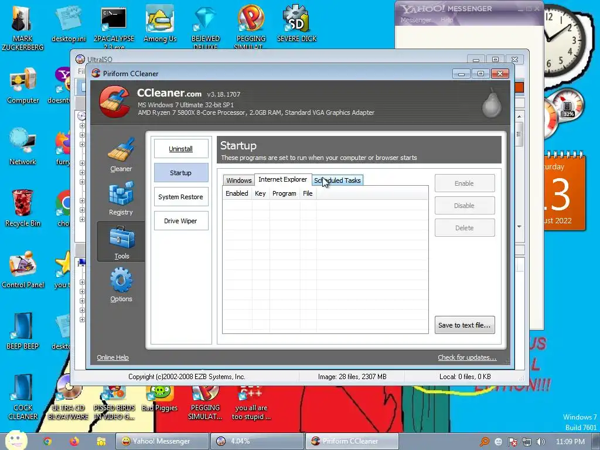The width and height of the screenshot is (600, 450).
Task: Switch to the 4.04% UltraISO taskbar button
Action: [x=258, y=441]
